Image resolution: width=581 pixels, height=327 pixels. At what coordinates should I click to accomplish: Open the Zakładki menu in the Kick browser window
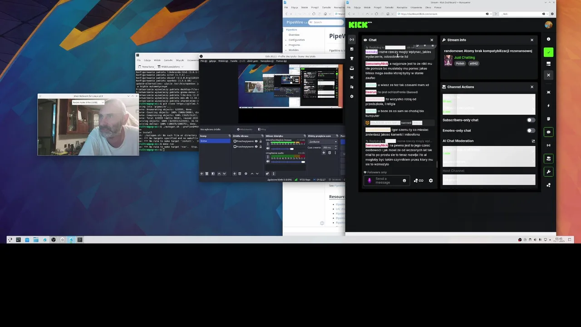click(x=389, y=7)
